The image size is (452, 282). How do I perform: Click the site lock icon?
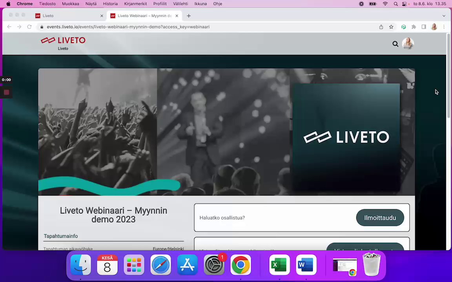point(42,27)
